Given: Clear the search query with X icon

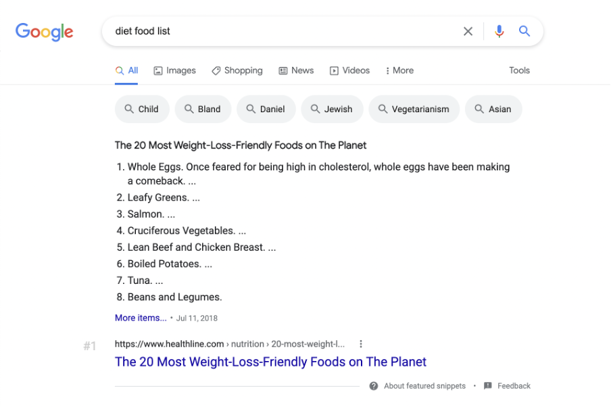Looking at the screenshot, I should pos(468,31).
